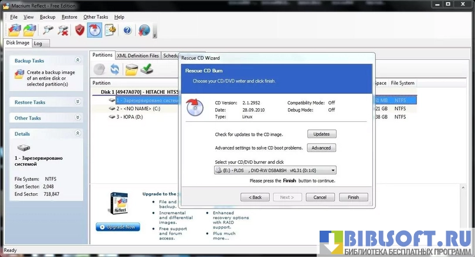
Task: Collapse the Backup Tasks panel
Action: pos(77,60)
